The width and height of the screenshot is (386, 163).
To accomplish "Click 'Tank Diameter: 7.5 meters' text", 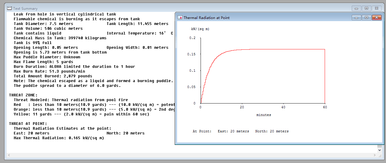I will click(x=43, y=24).
